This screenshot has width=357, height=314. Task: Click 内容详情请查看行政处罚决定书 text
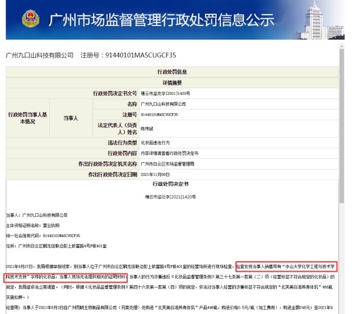click(x=170, y=153)
